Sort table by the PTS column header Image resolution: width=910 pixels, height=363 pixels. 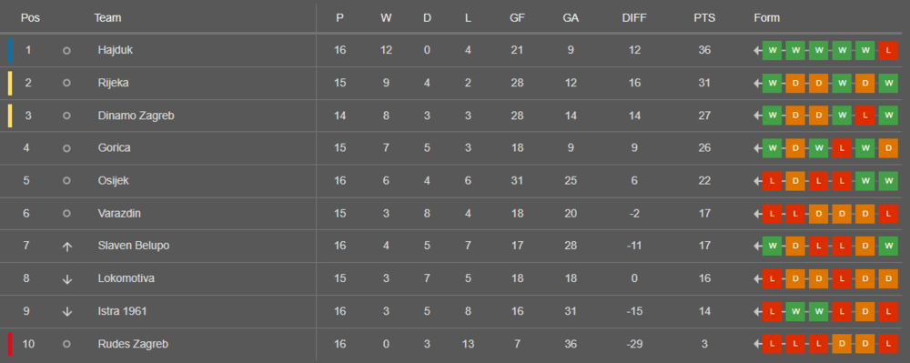pos(704,18)
